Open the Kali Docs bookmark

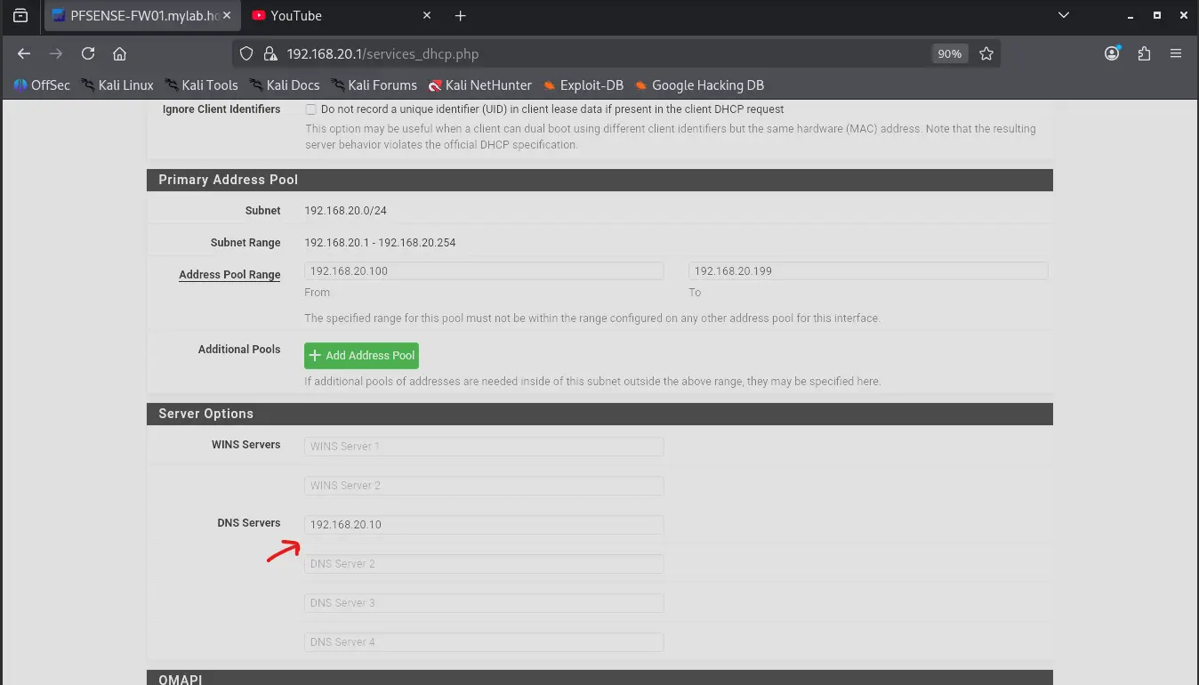coord(285,85)
